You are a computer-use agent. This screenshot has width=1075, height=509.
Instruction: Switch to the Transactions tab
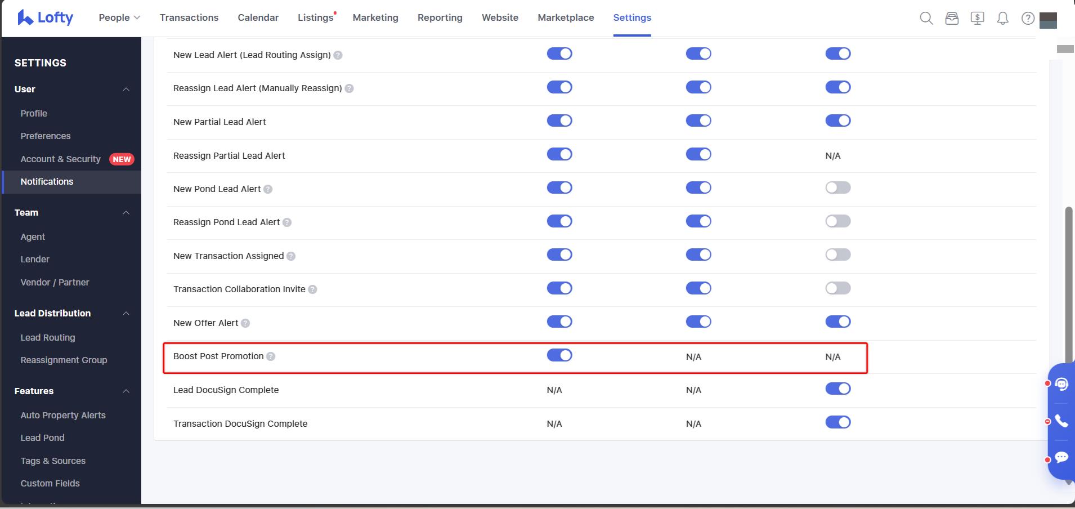pos(189,18)
